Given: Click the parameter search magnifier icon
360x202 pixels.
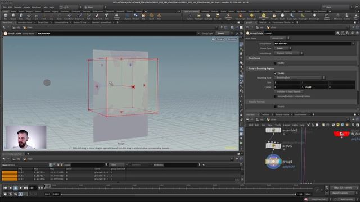Looking at the screenshot, I should pyautogui.click(x=348, y=33).
